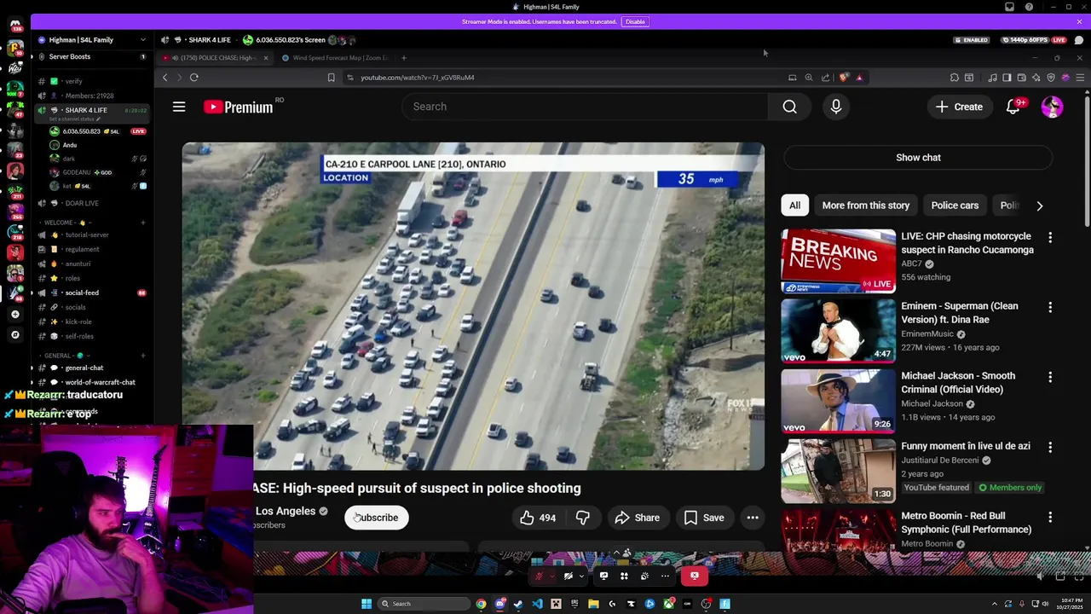Viewport: 1091px width, 614px height.
Task: Open microphone options arrow in call bar
Action: (x=551, y=576)
